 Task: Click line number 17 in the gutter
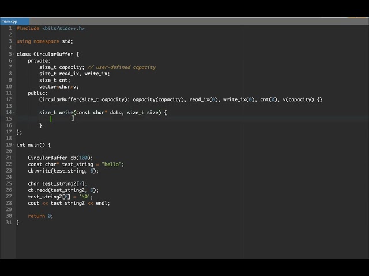click(9, 132)
